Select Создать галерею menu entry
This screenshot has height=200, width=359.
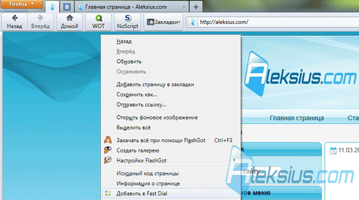(171, 150)
